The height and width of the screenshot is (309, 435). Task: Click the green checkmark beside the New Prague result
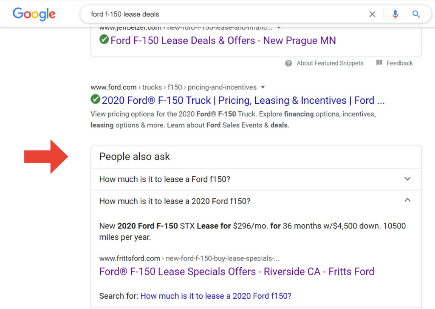click(x=104, y=40)
